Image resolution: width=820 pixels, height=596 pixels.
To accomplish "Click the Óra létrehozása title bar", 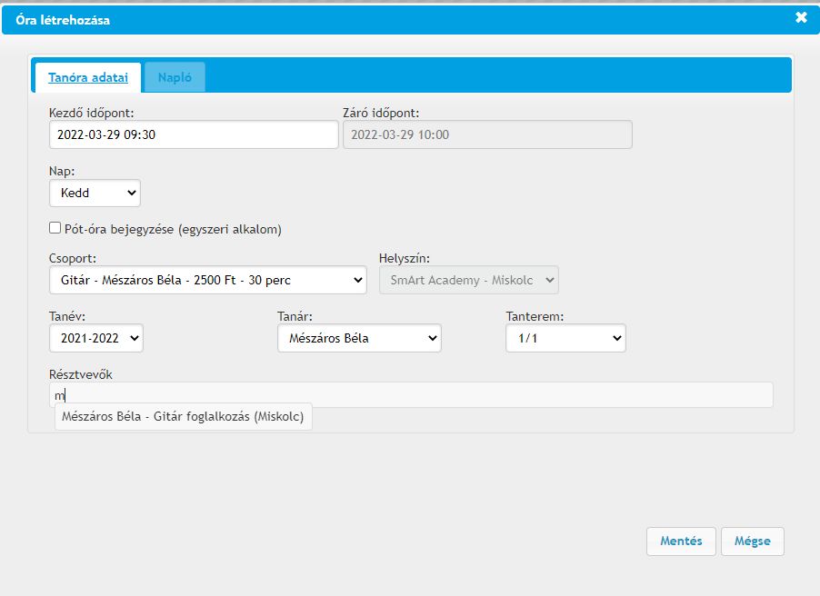I will tap(364, 19).
